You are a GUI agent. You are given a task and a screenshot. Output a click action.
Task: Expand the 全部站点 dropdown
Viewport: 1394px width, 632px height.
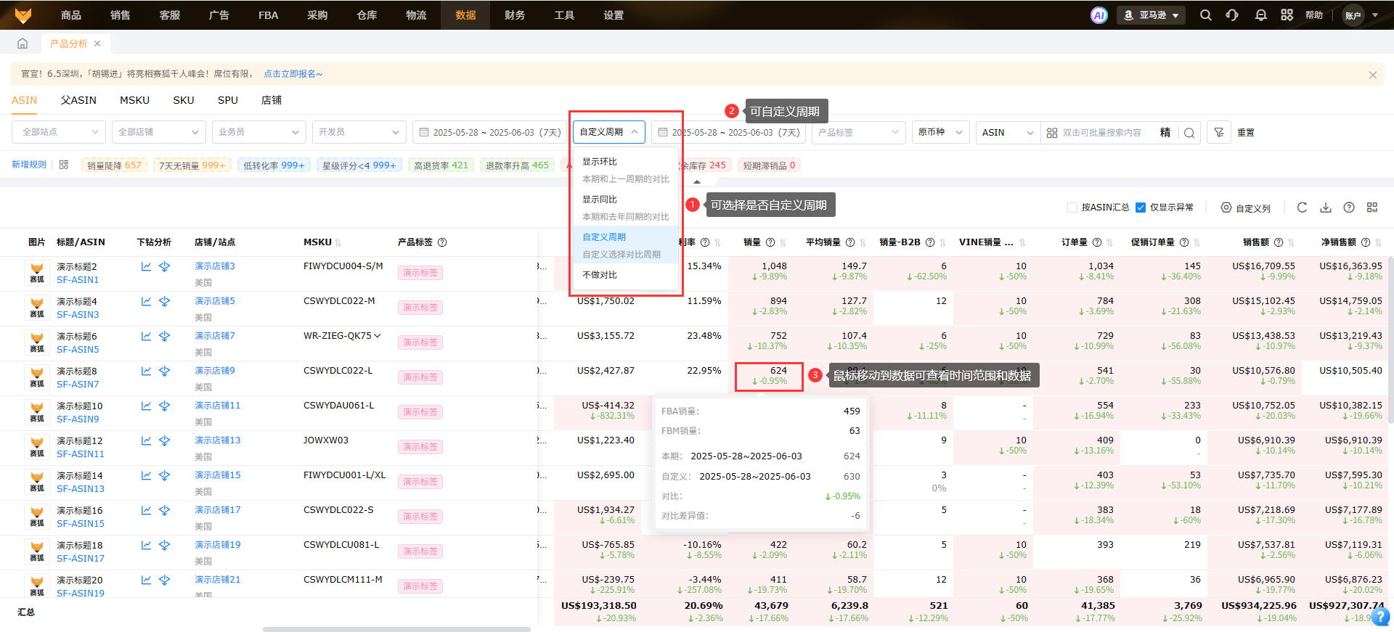pos(58,132)
